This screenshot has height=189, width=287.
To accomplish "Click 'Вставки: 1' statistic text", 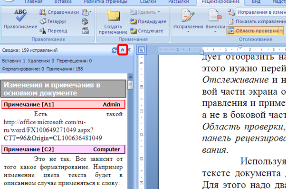I will pyautogui.click(x=14, y=61).
